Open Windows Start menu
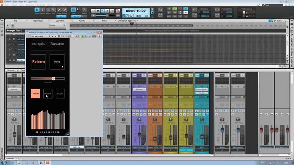The image size is (294, 165). pyautogui.click(x=4, y=163)
